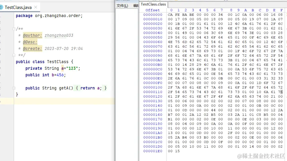The width and height of the screenshot is (287, 161).
Task: Click the FE byte in row 00000000
Action: click(x=177, y=15)
